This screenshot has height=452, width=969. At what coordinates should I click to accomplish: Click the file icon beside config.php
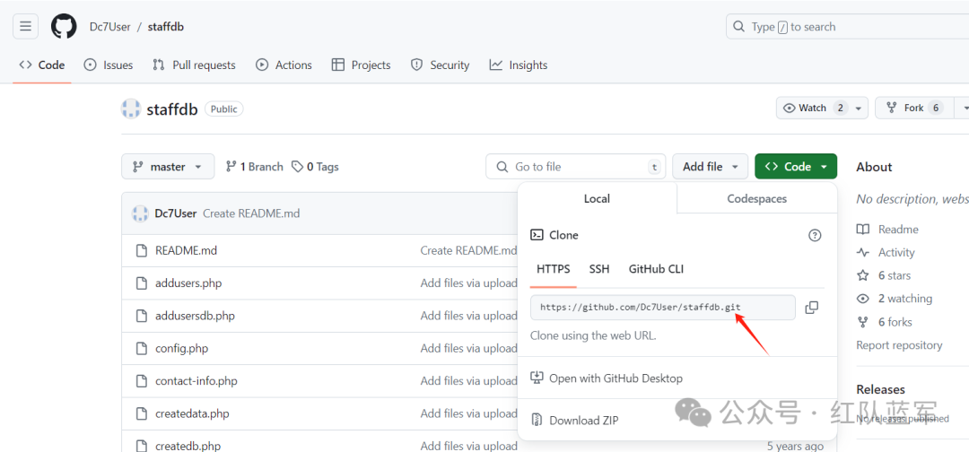142,348
